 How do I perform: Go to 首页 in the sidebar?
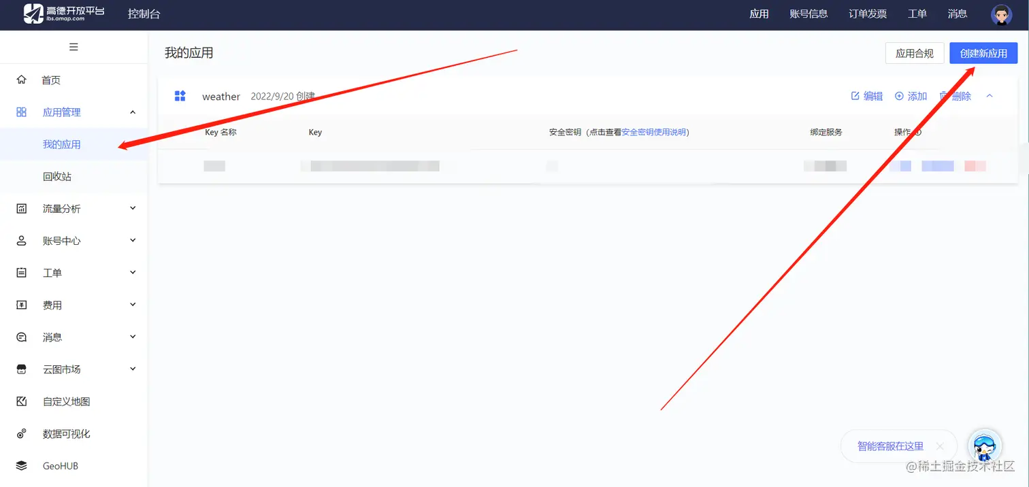point(51,80)
